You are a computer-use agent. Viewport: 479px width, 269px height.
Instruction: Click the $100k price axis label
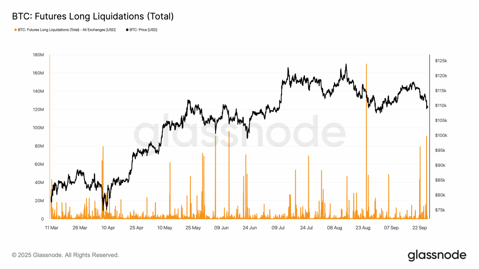(x=441, y=135)
